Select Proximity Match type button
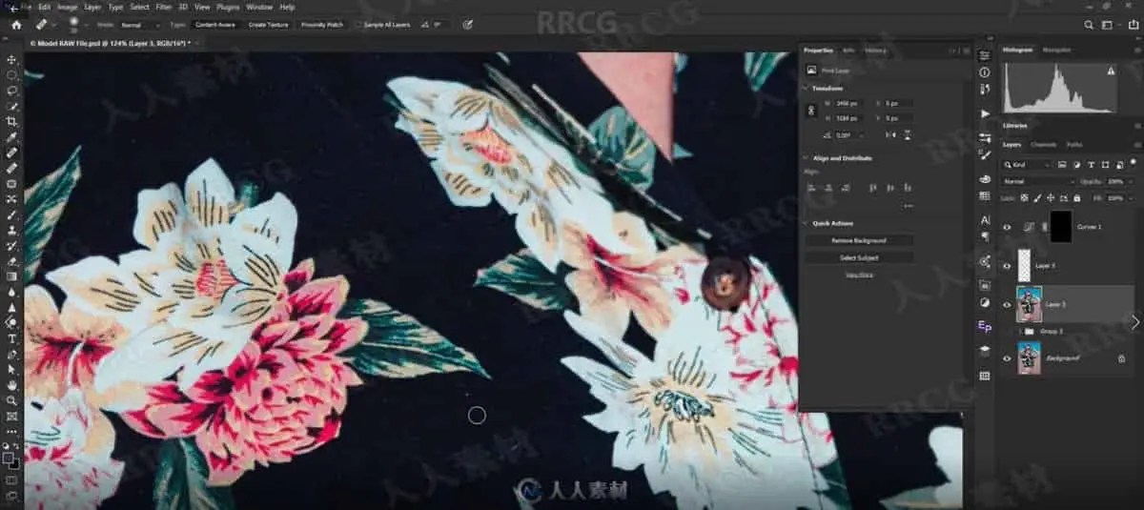1144x510 pixels. pos(322,24)
